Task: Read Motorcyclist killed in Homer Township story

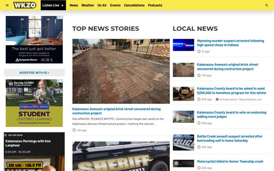Action: [230, 161]
